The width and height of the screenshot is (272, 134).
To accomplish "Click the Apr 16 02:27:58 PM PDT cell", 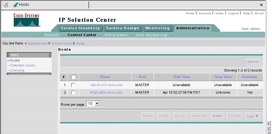I will click(181, 93).
